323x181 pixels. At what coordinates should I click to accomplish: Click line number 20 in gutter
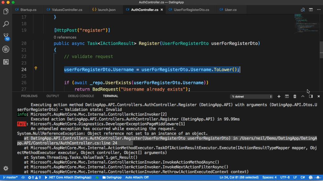(x=24, y=44)
